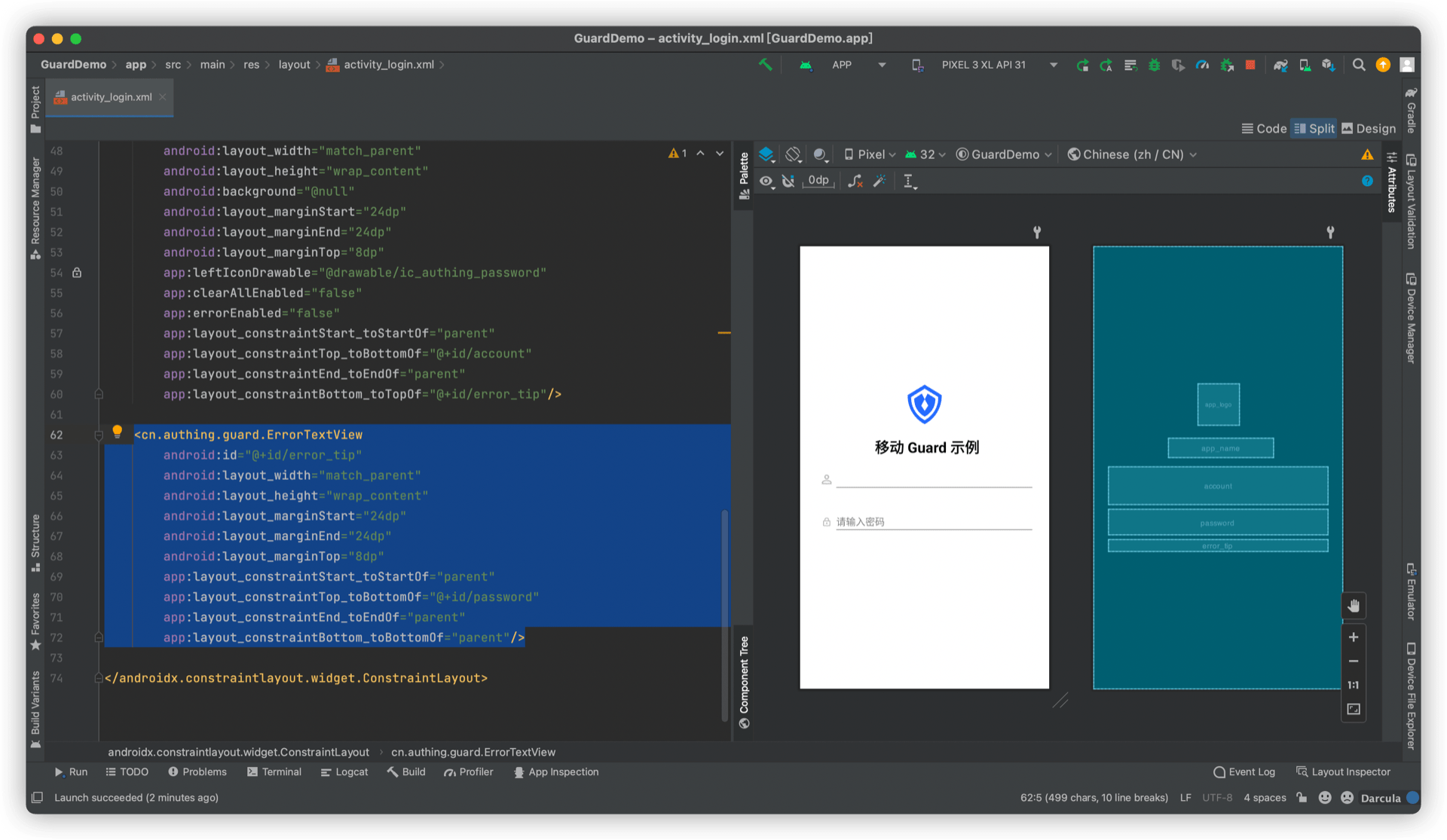Screen dimensions: 1447x840
Task: Click the Infer Constraints magic wand icon
Action: 879,181
